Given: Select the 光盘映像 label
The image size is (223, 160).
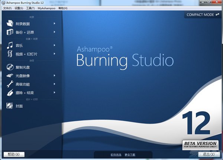Looking at the screenshot, I should 23,76.
